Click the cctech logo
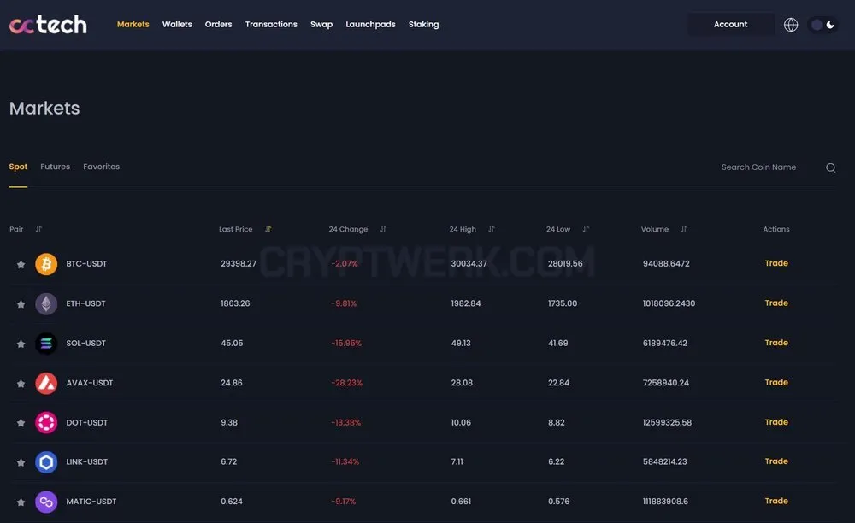This screenshot has height=523, width=855. pos(48,25)
